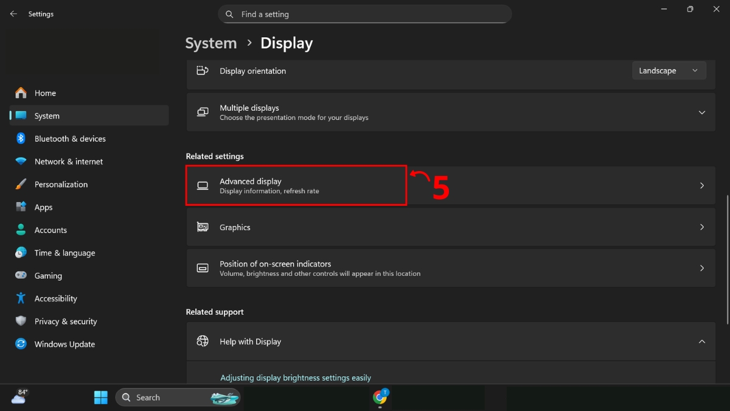Click the Find a setting search box
The height and width of the screenshot is (411, 730).
click(364, 14)
